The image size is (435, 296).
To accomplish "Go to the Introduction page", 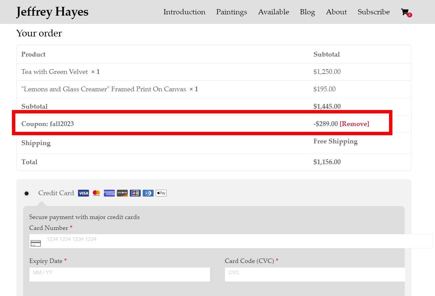I will (184, 12).
